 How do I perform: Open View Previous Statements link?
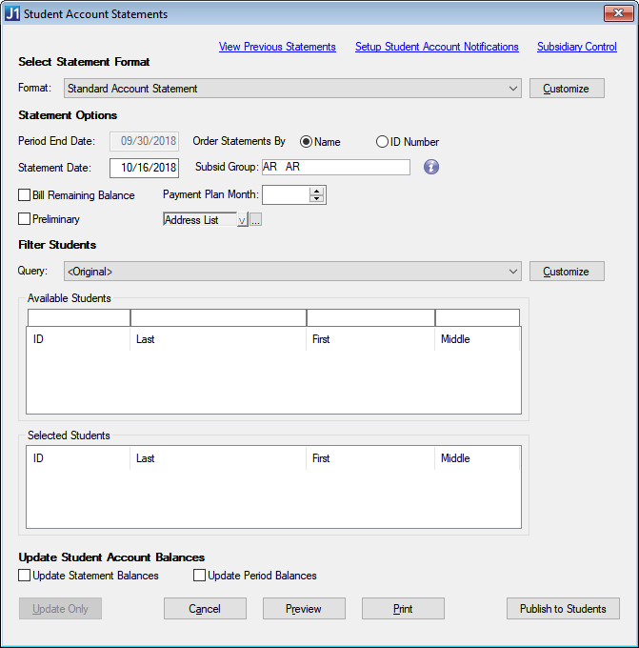click(277, 47)
